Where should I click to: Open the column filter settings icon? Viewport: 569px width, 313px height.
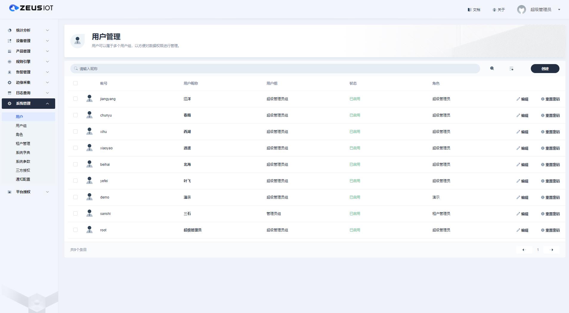[511, 69]
